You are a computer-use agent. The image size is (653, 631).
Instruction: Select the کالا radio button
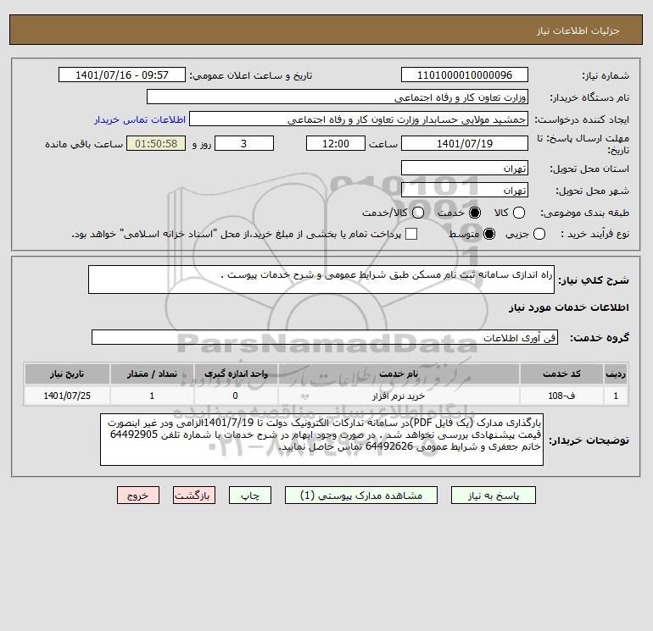point(518,213)
